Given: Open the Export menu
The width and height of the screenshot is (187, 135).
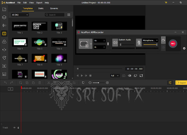Looking at the screenshot, I should (x=39, y=3).
